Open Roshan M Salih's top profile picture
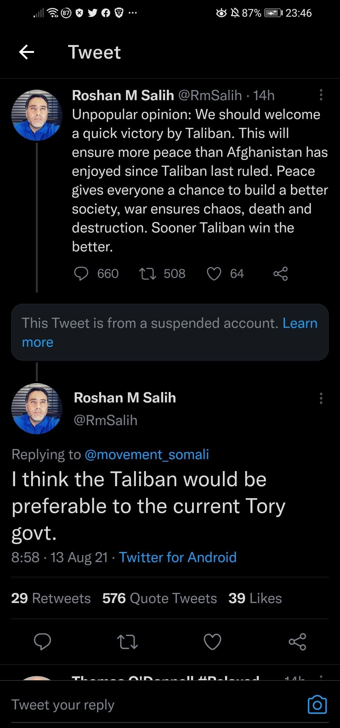This screenshot has width=340, height=728. point(37,115)
